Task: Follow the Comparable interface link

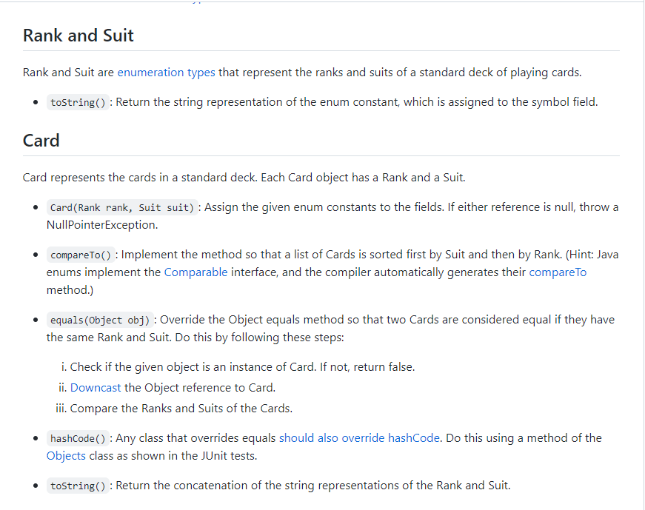Action: [195, 272]
